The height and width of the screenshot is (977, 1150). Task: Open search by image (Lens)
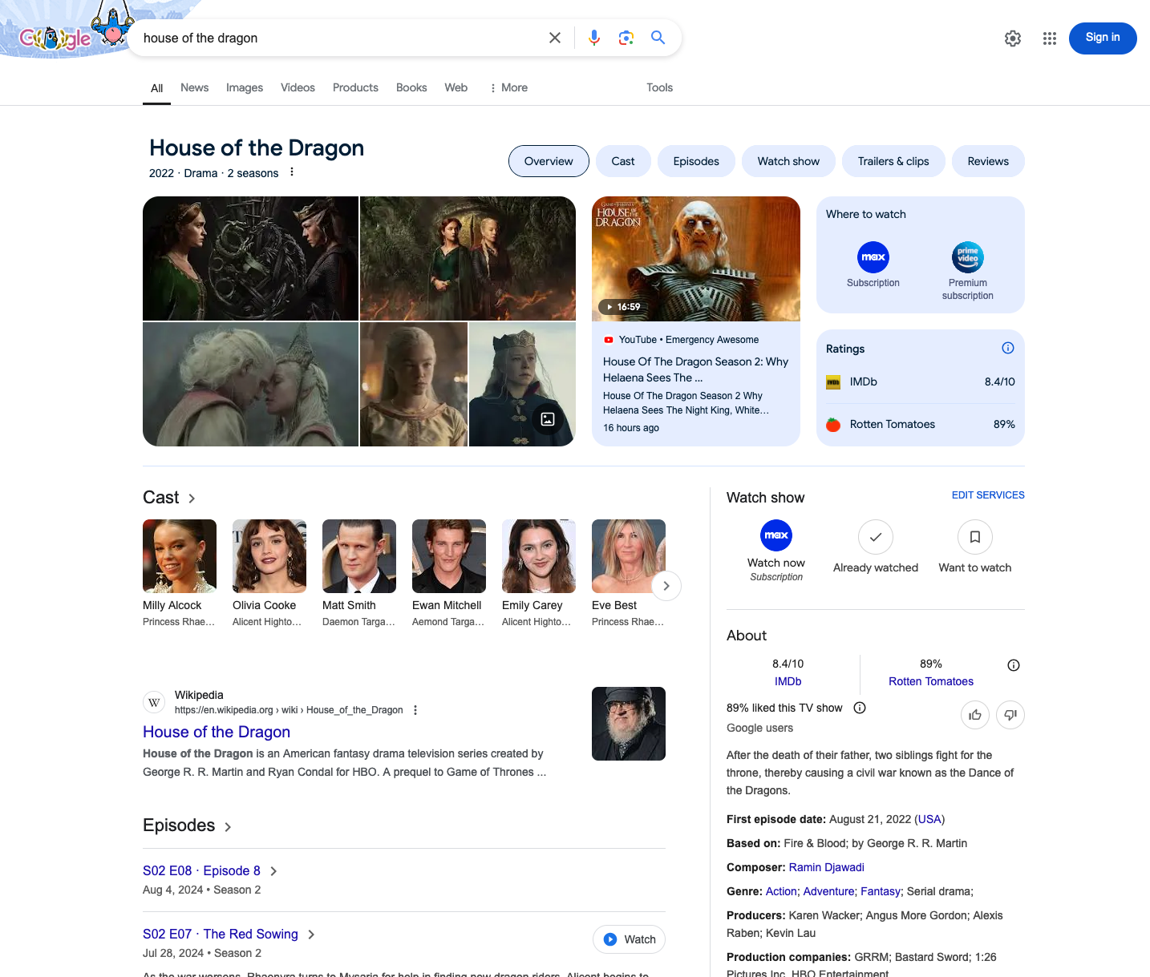pos(626,38)
